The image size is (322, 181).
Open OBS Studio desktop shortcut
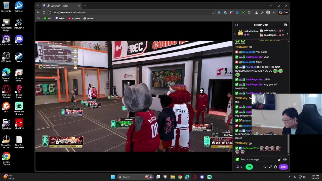(6, 57)
